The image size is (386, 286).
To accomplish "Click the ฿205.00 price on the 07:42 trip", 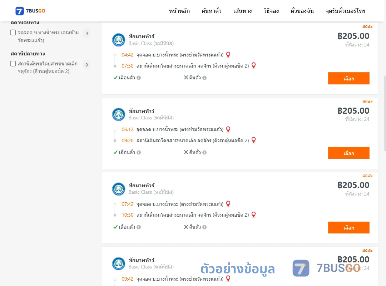I will pyautogui.click(x=353, y=185).
